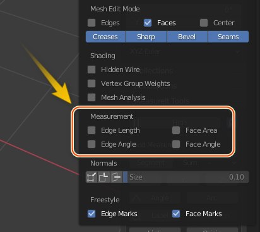Enable Vertex Group Weights display

click(x=92, y=83)
